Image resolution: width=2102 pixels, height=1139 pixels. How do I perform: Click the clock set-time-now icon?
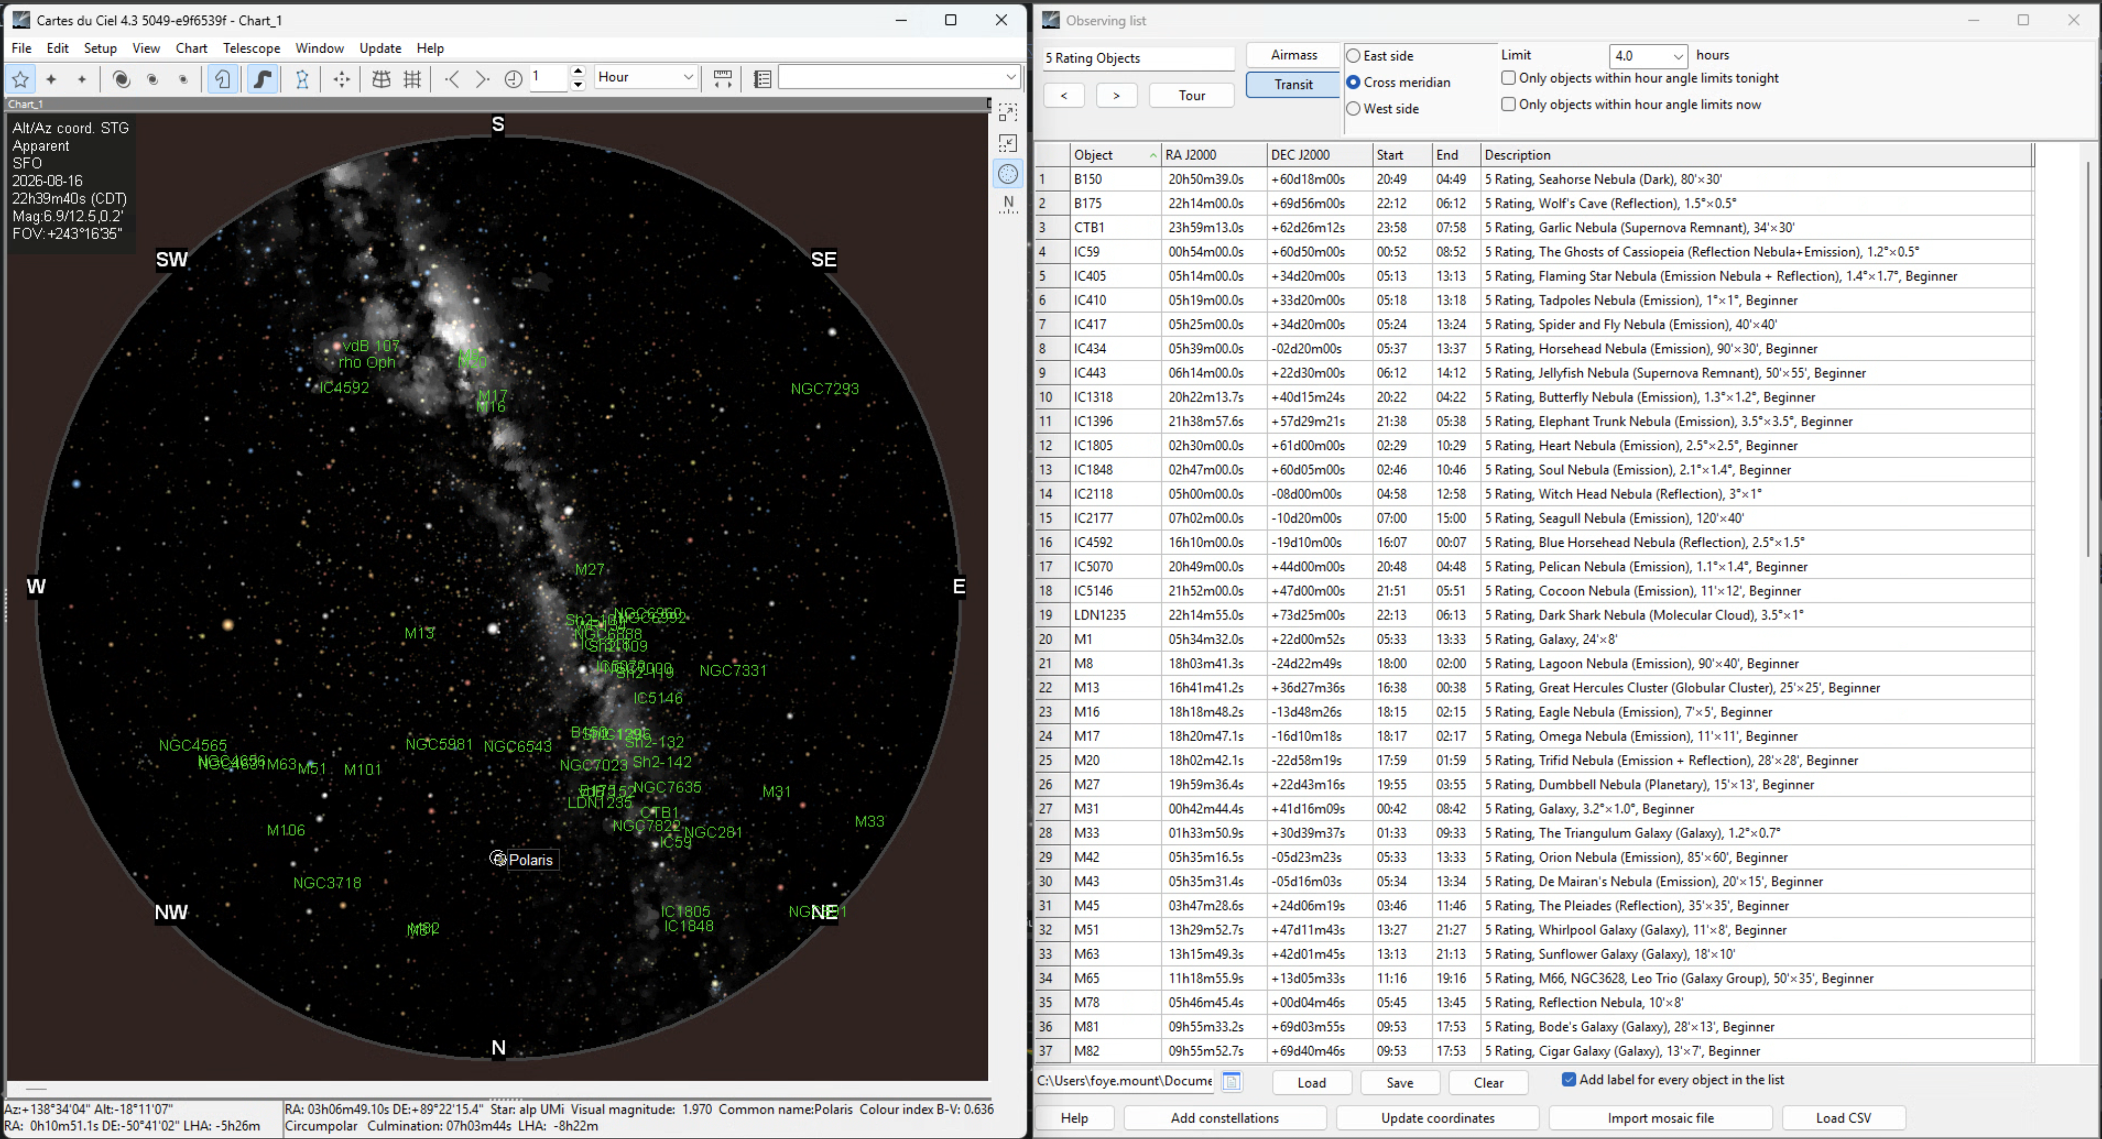(x=513, y=79)
